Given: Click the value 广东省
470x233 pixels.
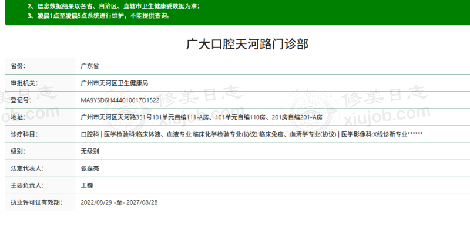Looking at the screenshot, I should click(x=90, y=66).
